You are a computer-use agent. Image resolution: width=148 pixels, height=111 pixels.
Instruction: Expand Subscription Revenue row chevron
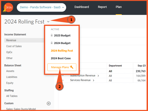point(98,76)
